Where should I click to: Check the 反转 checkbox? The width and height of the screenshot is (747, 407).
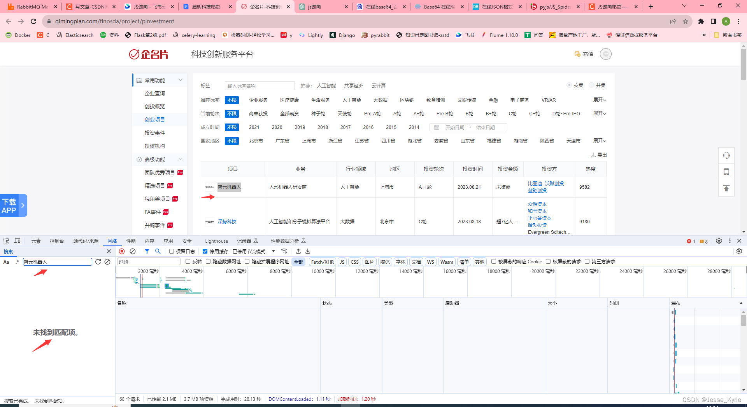click(x=188, y=261)
